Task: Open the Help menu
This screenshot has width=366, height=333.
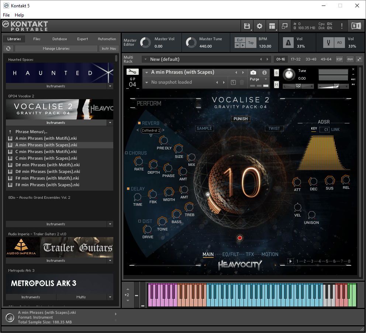Action: coord(20,15)
